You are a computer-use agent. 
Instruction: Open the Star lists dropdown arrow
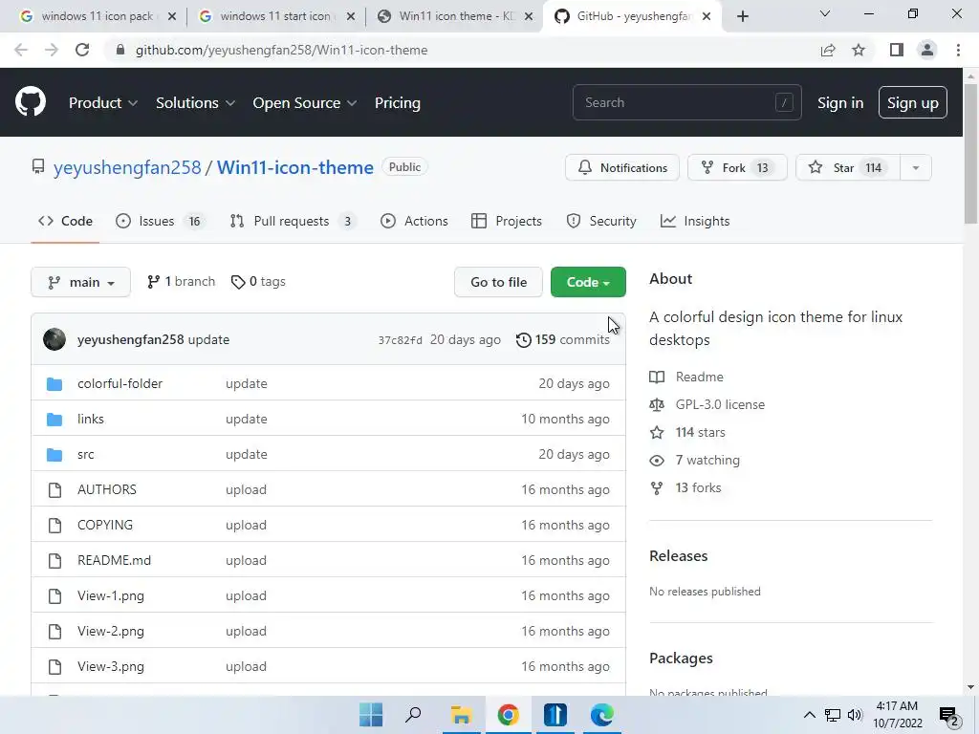(x=915, y=168)
